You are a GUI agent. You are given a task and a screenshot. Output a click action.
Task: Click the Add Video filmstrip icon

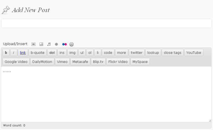[x=41, y=44]
